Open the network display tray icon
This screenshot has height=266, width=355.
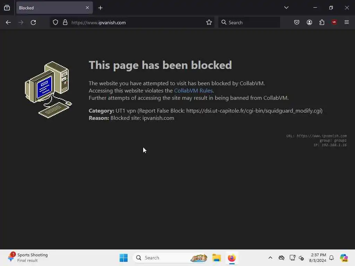292,258
